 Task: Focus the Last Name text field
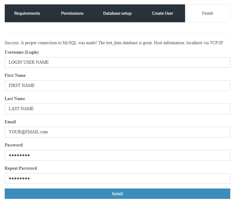[x=117, y=109]
